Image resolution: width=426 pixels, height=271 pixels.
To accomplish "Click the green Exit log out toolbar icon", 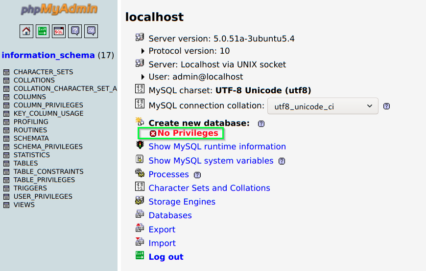I will pos(43,31).
